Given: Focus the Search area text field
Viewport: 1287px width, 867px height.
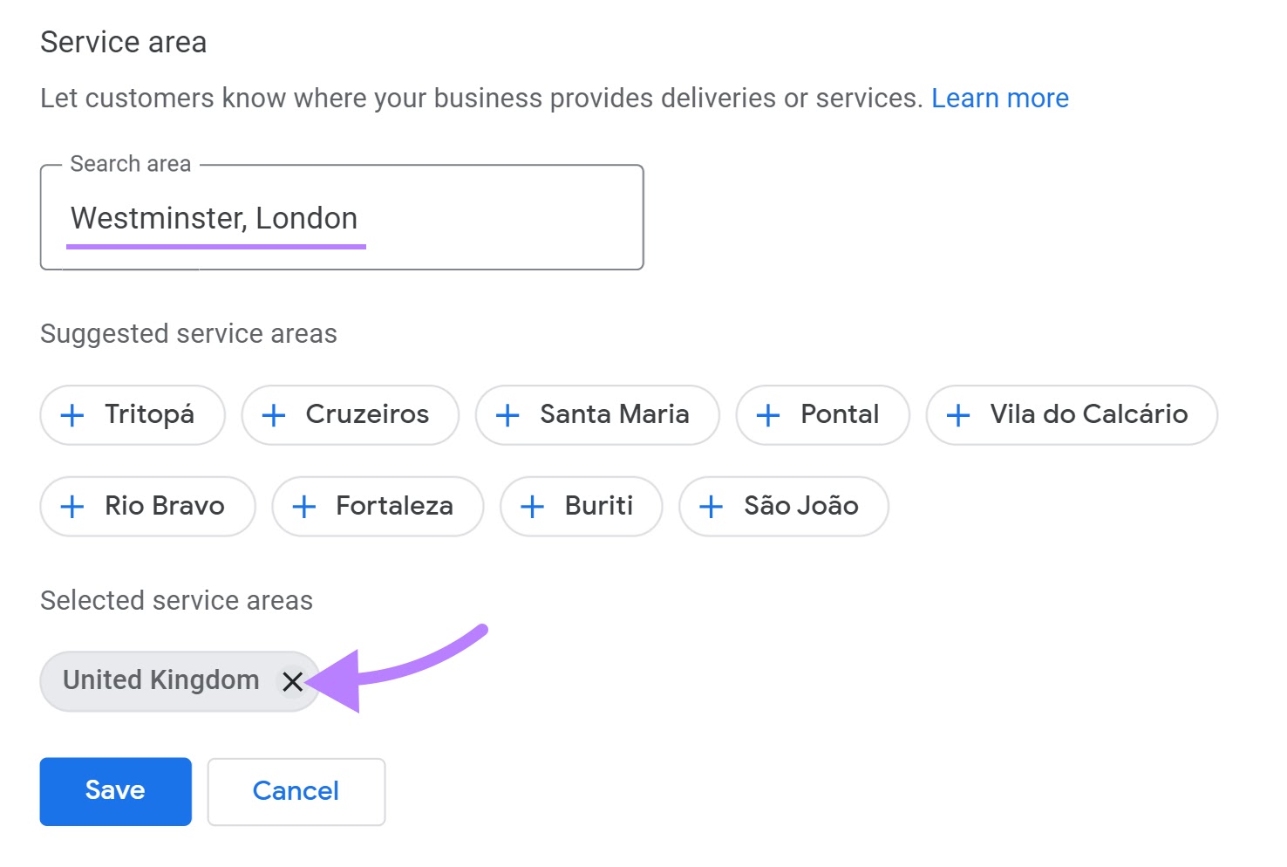Looking at the screenshot, I should pos(342,218).
